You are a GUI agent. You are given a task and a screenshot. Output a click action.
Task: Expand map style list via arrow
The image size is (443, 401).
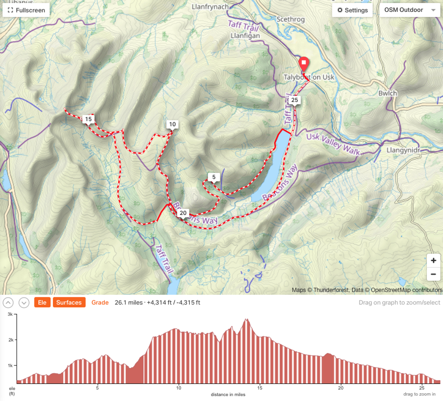433,10
